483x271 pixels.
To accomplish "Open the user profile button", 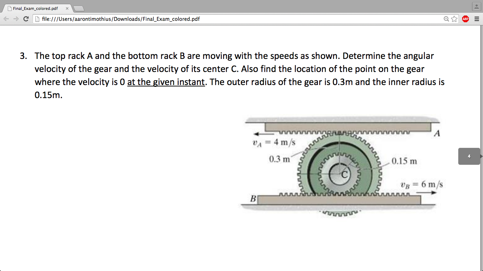I will [476, 7].
